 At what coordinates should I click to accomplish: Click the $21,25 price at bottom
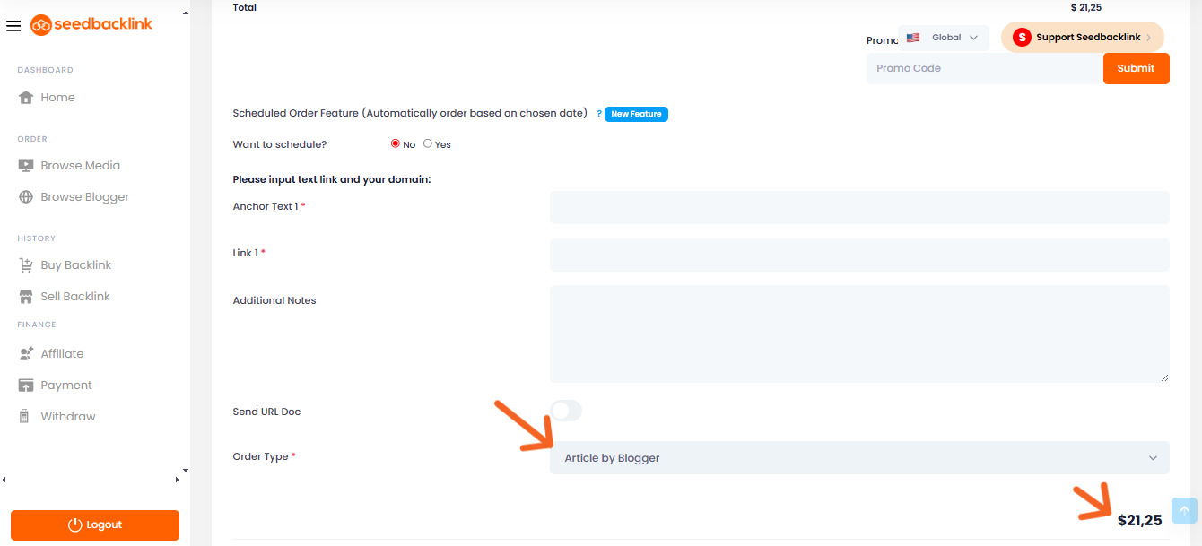pyautogui.click(x=1139, y=520)
